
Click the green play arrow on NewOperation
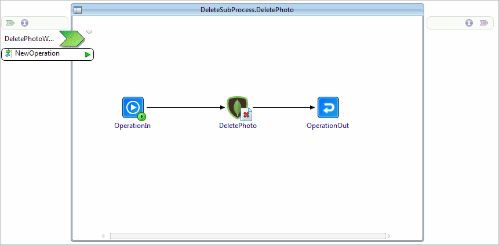tap(88, 54)
